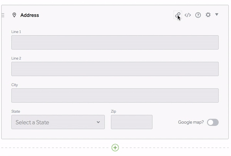Grab the drag handle left of Address
The width and height of the screenshot is (231, 156).
[3, 15]
